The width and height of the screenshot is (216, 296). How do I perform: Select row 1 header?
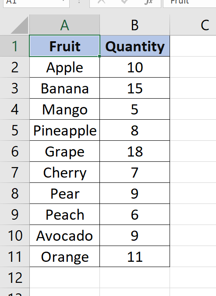click(14, 46)
